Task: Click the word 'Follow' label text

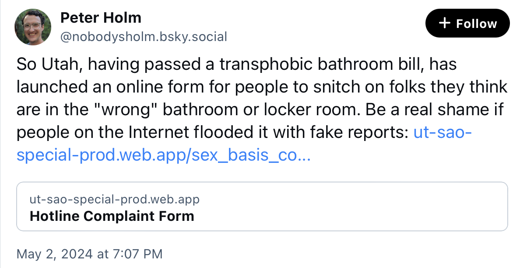Action: click(476, 24)
